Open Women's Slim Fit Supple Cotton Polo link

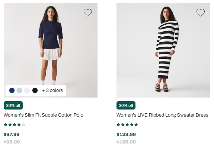[44, 115]
